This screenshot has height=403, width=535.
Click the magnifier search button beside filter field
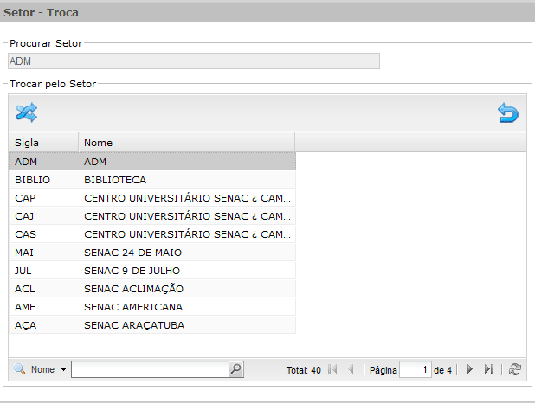tap(236, 369)
